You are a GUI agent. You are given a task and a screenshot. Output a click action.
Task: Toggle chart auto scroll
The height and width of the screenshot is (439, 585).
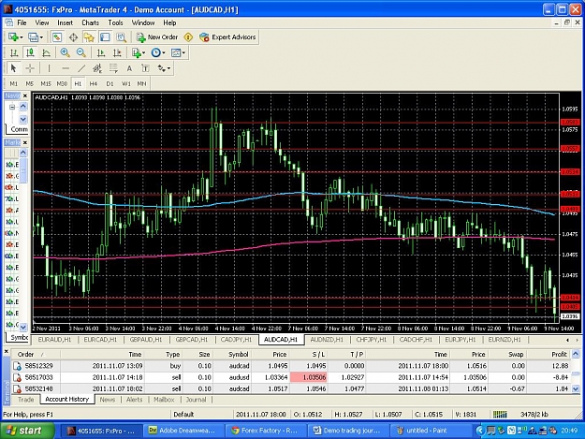101,52
